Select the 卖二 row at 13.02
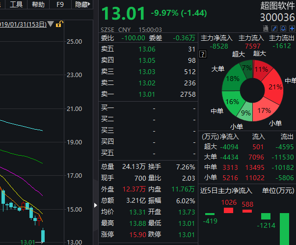Screen dimensions: 296x245 (x=148, y=83)
